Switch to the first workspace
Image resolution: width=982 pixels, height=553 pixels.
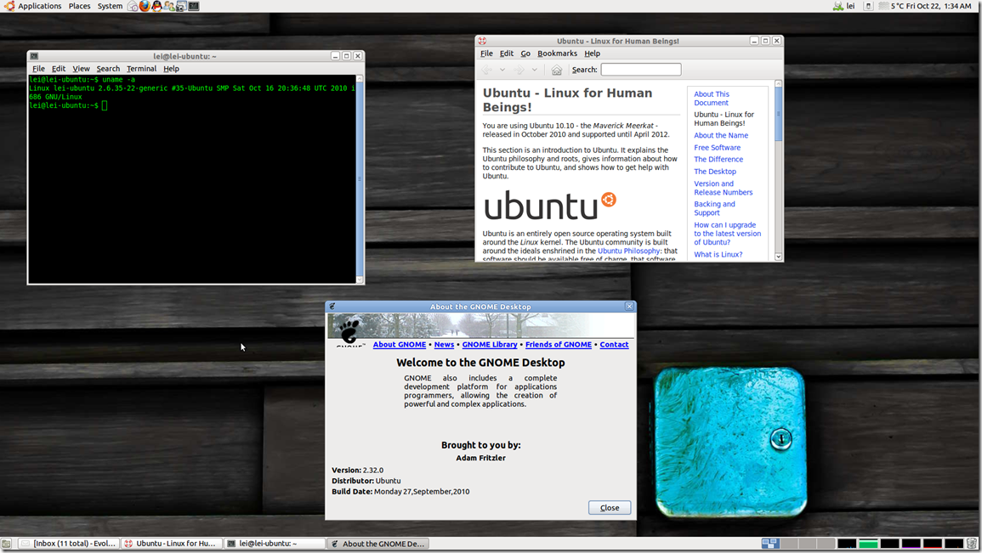coord(770,544)
